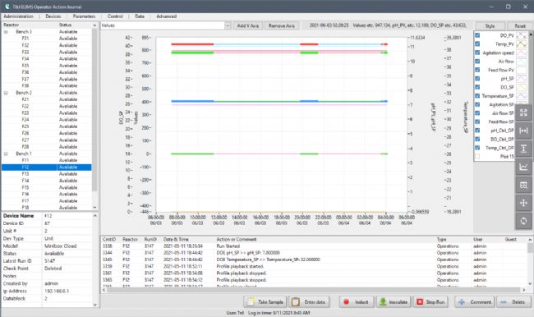This screenshot has width=534, height=317.
Task: Click the data table search icon
Action: pyautogui.click(x=523, y=185)
